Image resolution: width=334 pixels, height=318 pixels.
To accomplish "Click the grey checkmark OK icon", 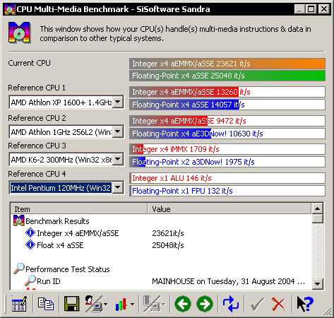I will click(x=257, y=305).
